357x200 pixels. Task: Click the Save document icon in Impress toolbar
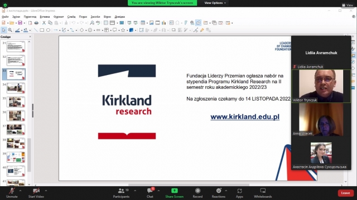pyautogui.click(x=20, y=23)
